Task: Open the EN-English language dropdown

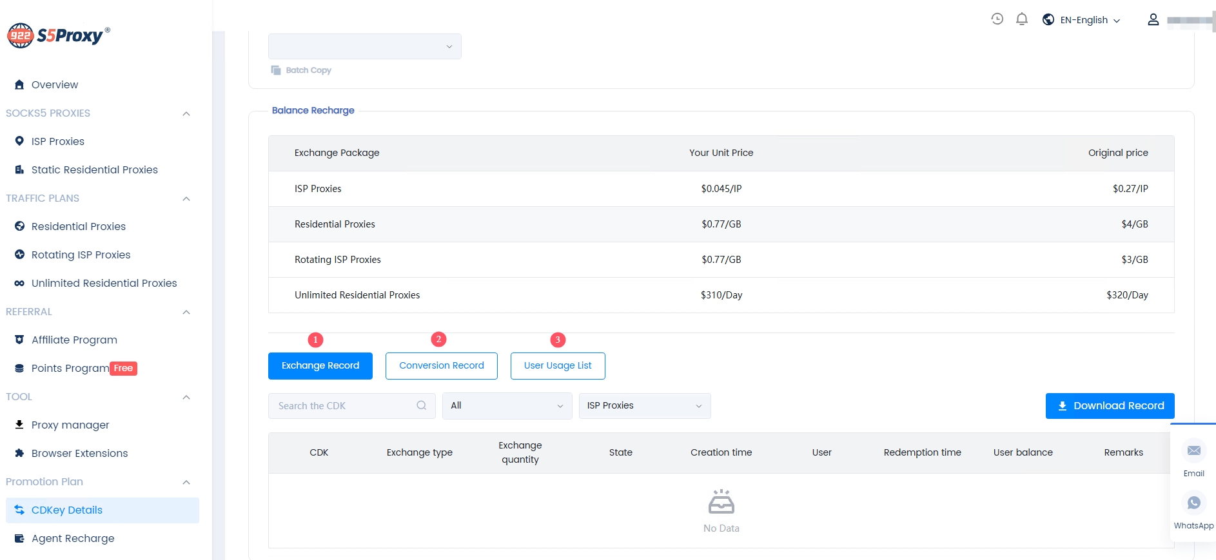Action: click(x=1083, y=20)
